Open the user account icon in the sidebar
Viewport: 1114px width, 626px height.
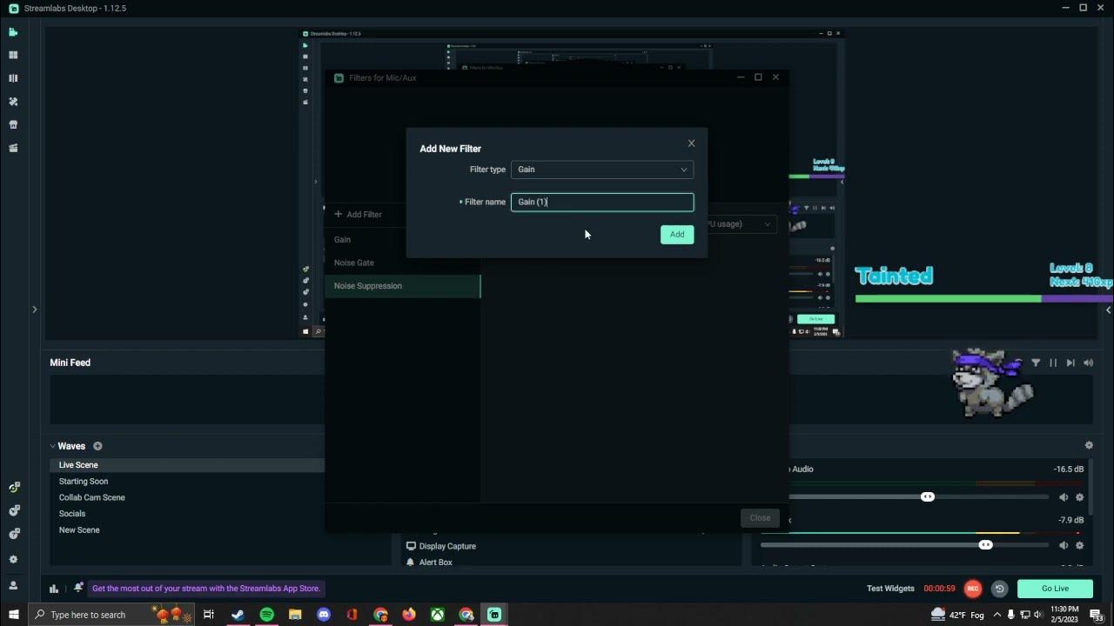13,585
